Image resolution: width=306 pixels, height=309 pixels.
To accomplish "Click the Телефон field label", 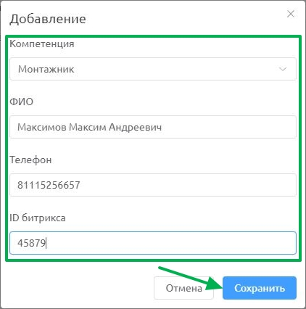I will pos(30,160).
